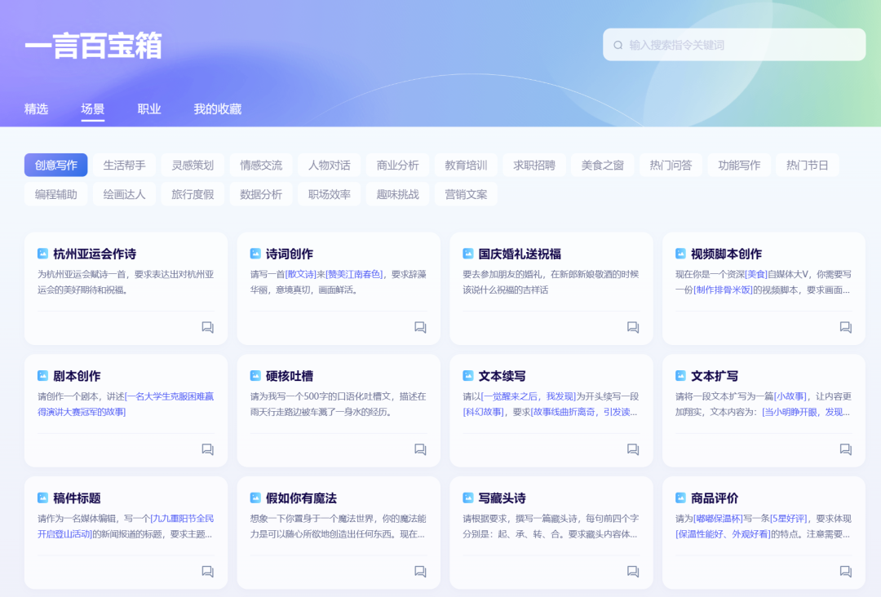
Task: Choose the 热门节日 category filter
Action: (x=808, y=165)
